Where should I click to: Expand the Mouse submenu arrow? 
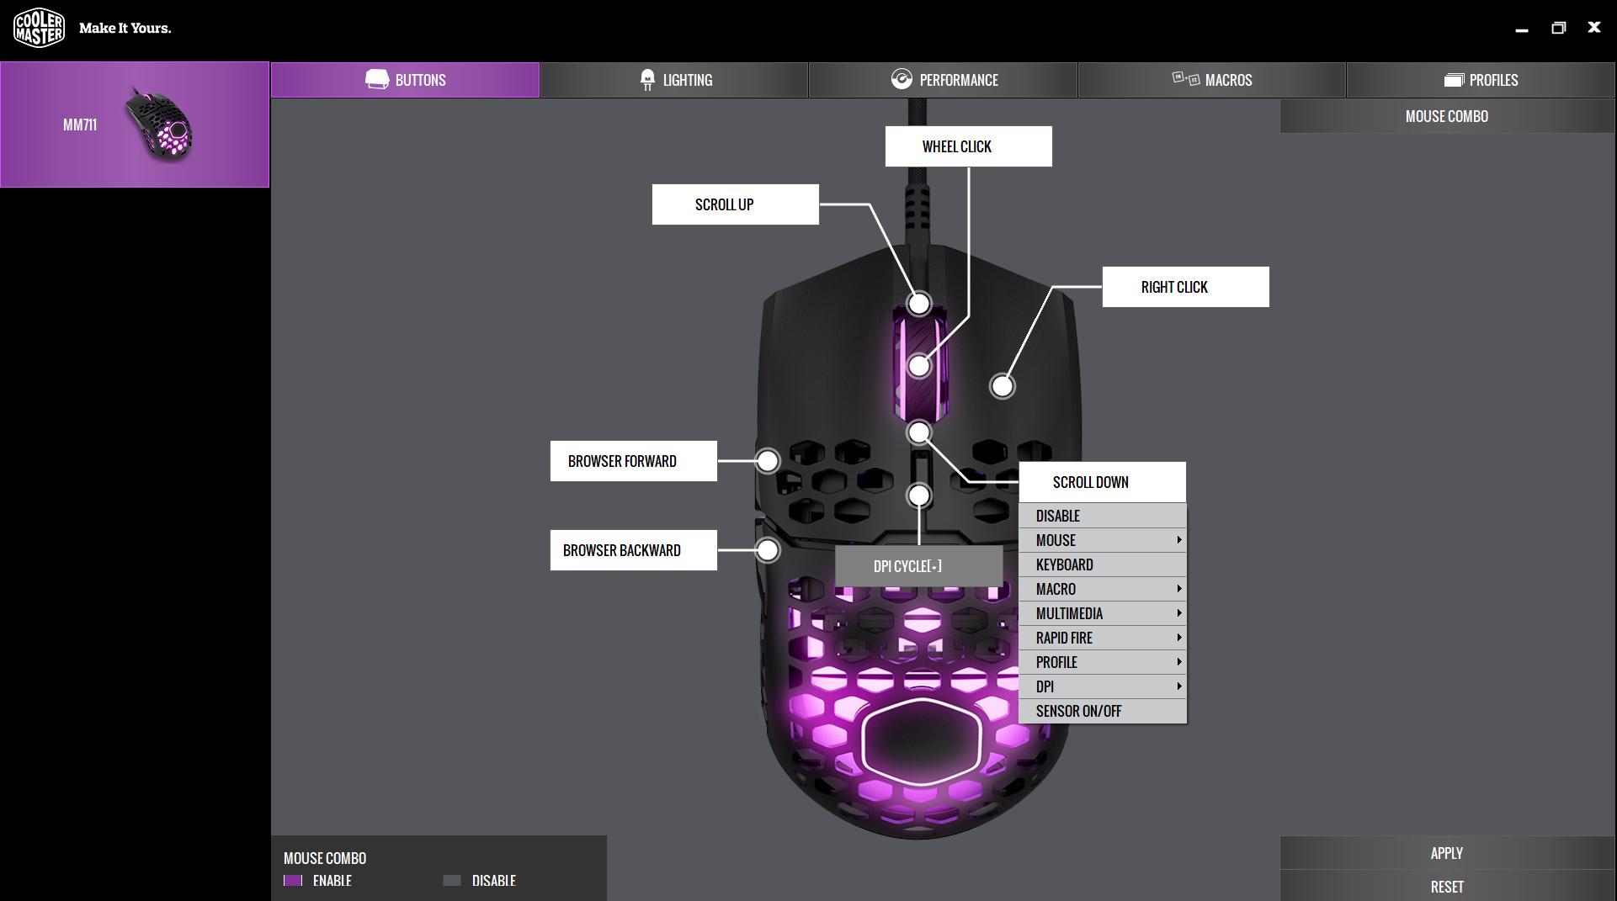[1179, 540]
